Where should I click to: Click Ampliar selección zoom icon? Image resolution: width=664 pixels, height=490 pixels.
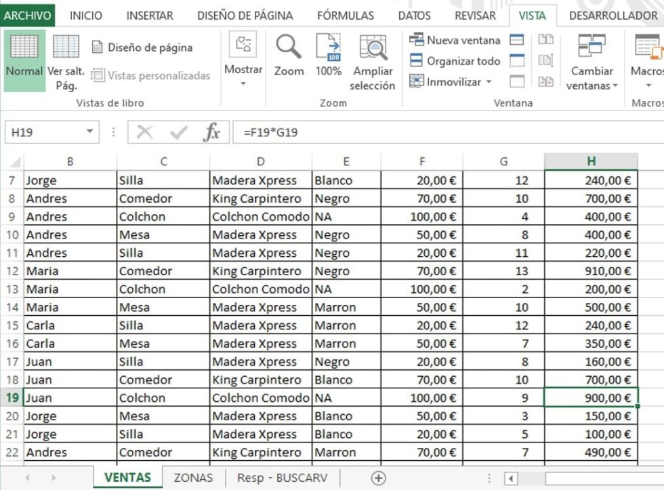pos(372,62)
